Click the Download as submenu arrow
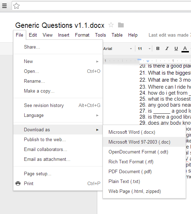This screenshot has width=191, height=214. (97, 130)
